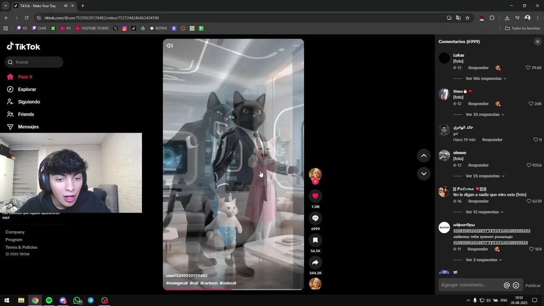Screen dimensions: 544x306
Task: Like Lukas's comment with 79.6K likes
Action: 528,68
